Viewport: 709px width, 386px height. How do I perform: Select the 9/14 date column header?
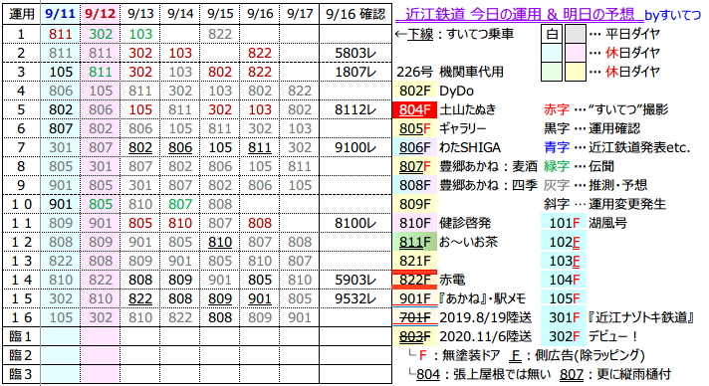pyautogui.click(x=180, y=14)
